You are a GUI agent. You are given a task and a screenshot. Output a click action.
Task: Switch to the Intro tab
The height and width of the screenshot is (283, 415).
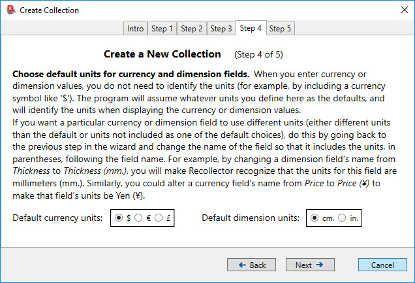click(136, 29)
